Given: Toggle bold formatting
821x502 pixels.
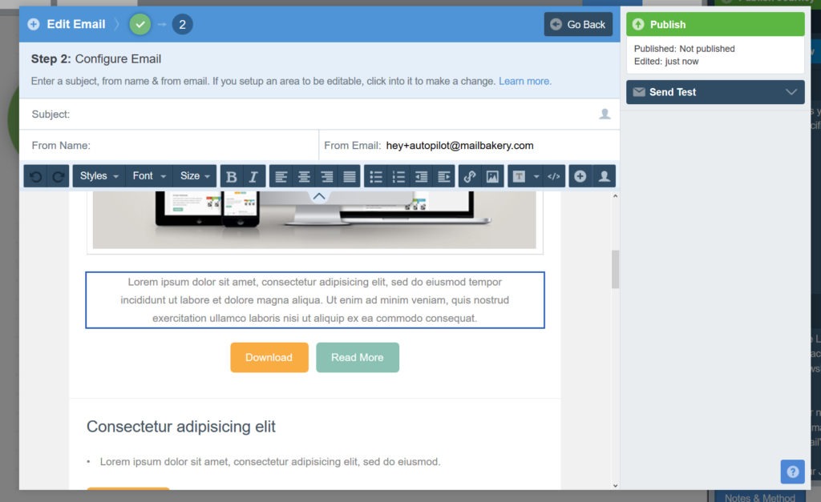Looking at the screenshot, I should (231, 176).
